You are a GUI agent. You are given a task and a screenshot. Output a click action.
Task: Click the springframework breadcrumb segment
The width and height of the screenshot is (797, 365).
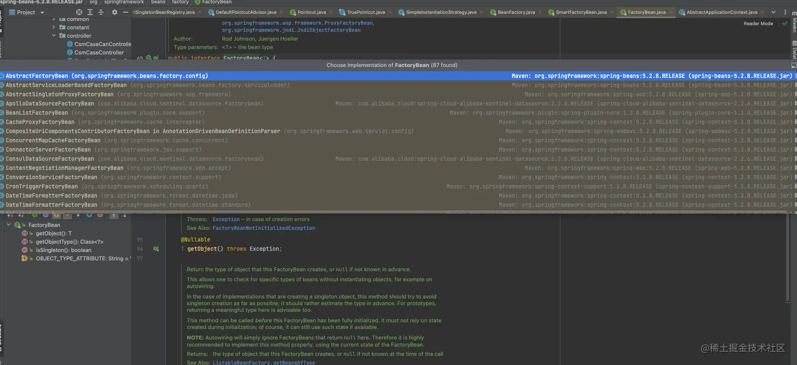click(124, 2)
